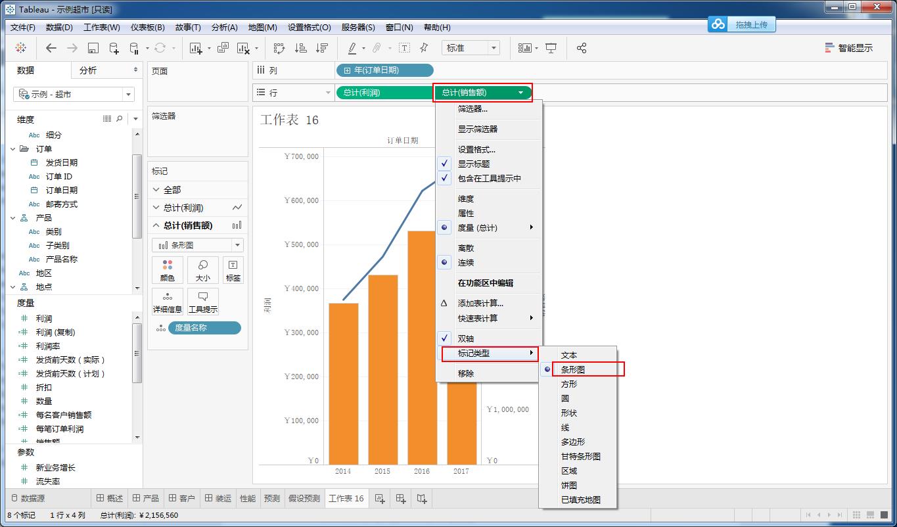Select 饼图 pie mark type in submenu
The width and height of the screenshot is (897, 527).
(x=578, y=486)
